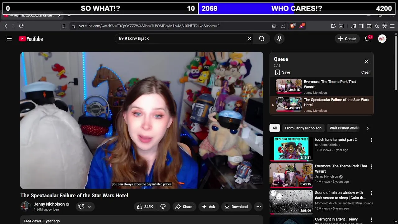Open Create button

click(x=347, y=39)
